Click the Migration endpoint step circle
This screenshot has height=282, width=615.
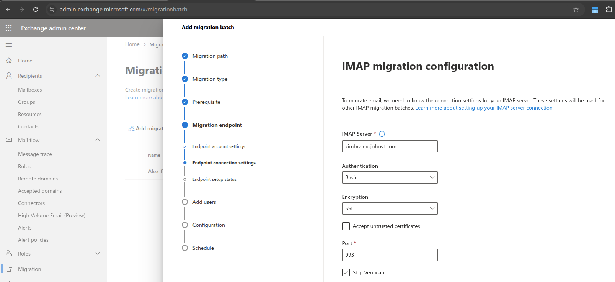tap(185, 125)
